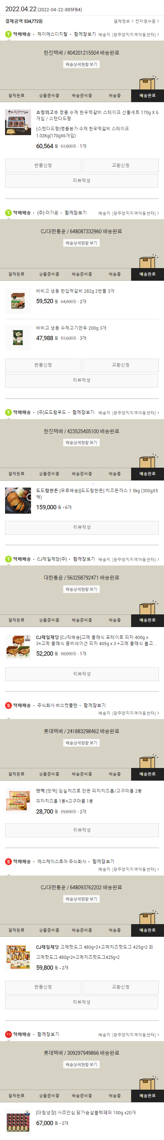Request an exchange for the 비비고 order
This screenshot has height=1140, width=164.
tap(121, 365)
